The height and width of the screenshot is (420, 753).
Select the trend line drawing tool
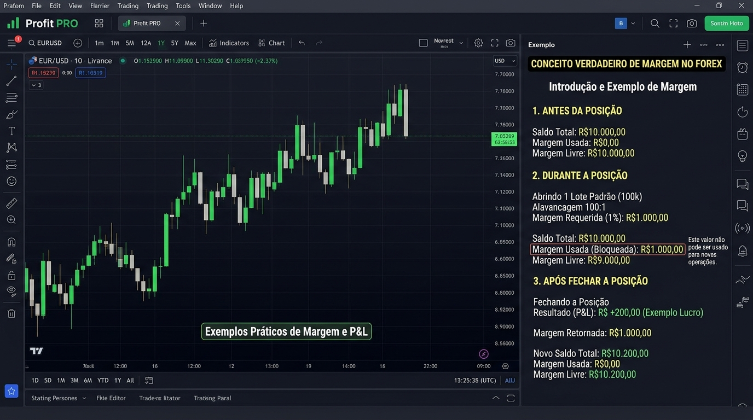pyautogui.click(x=11, y=81)
